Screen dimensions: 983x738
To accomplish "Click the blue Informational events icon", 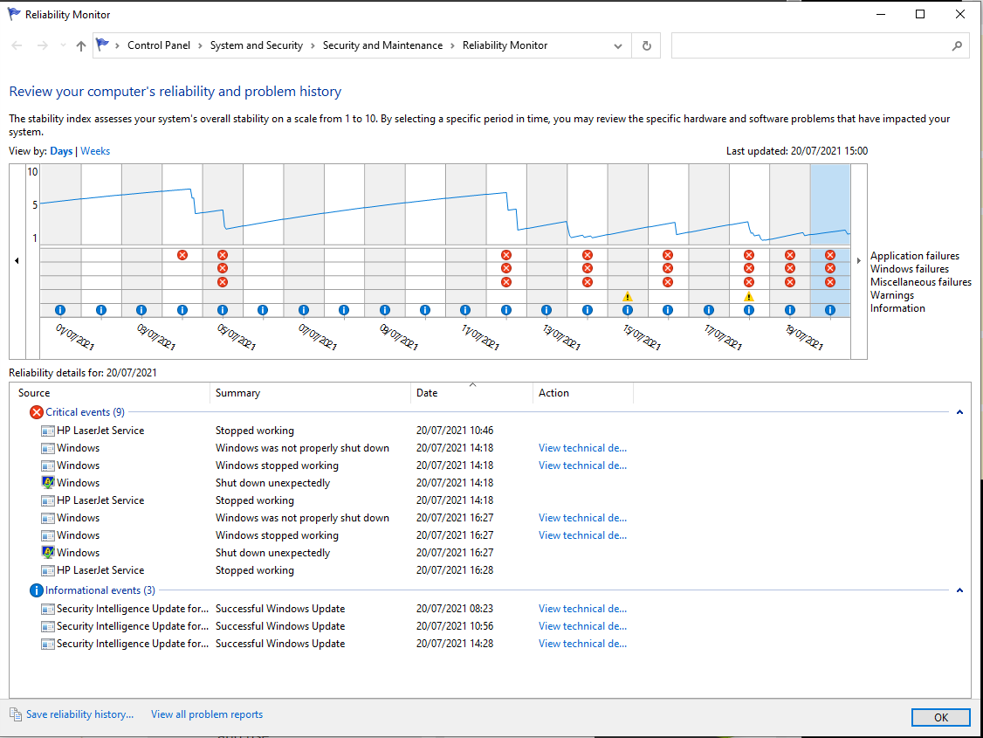I will point(36,590).
